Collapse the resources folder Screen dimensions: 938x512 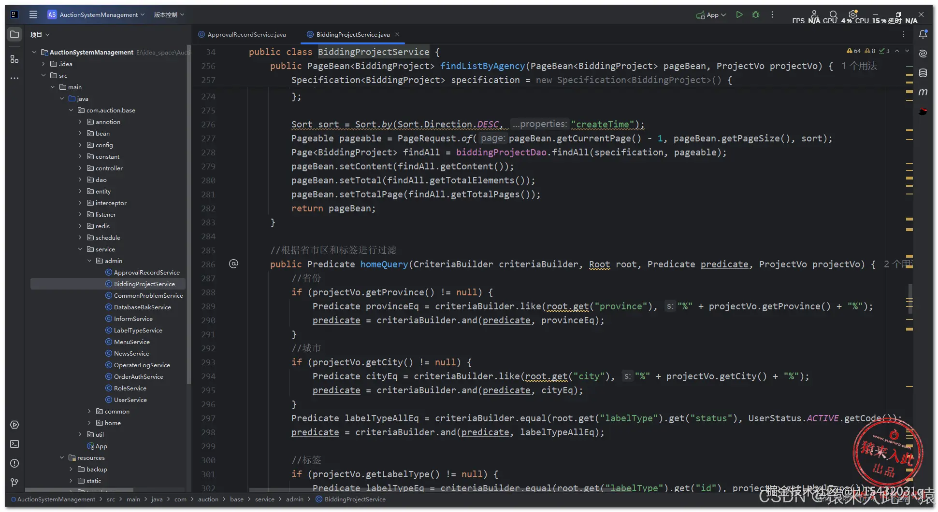(x=62, y=457)
